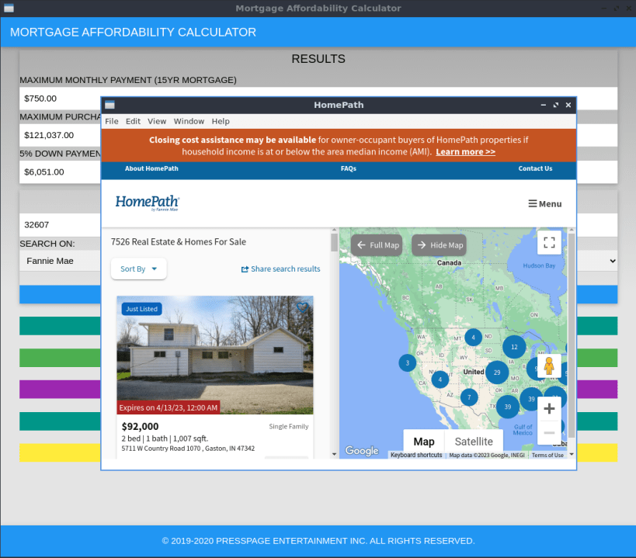Open the hamburger Menu button

click(544, 204)
